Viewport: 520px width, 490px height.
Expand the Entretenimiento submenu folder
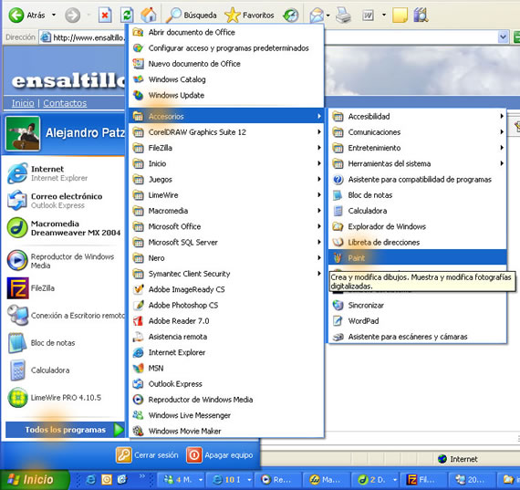418,148
